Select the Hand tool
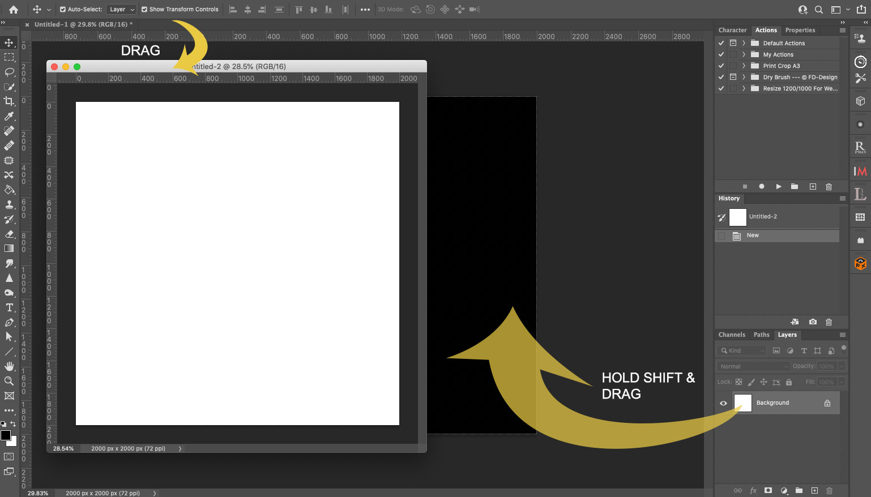The width and height of the screenshot is (871, 497). tap(9, 366)
